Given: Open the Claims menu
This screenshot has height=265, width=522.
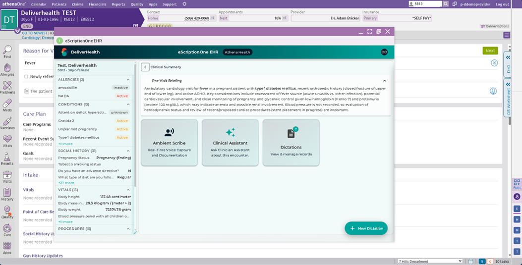Looking at the screenshot, I should coord(77,4).
